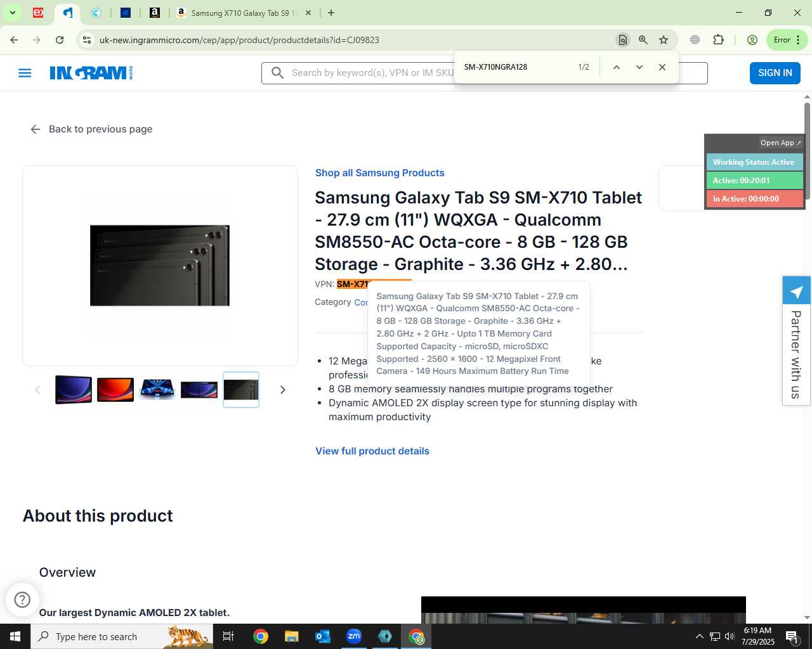Show next thumbnails with right chevron

coord(283,390)
